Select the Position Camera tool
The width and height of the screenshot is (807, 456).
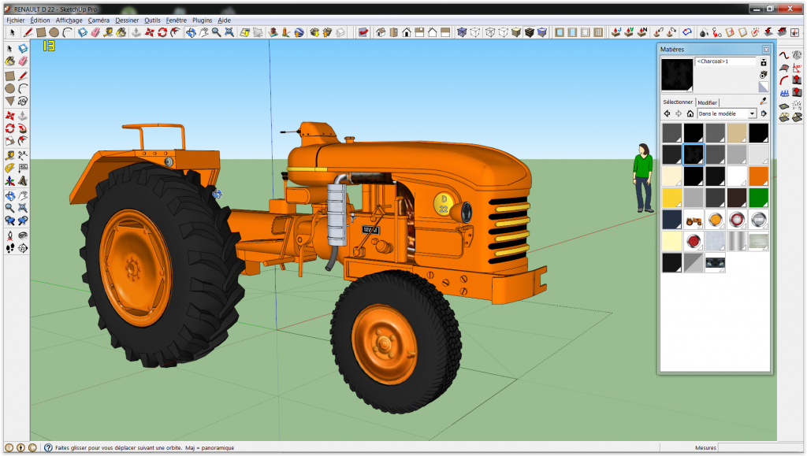click(9, 235)
